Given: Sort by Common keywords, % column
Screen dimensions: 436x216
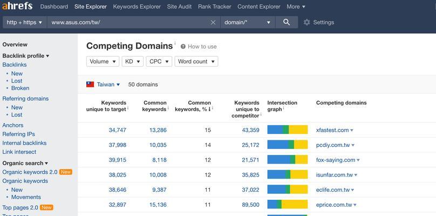Looking at the screenshot, I should tap(193, 106).
